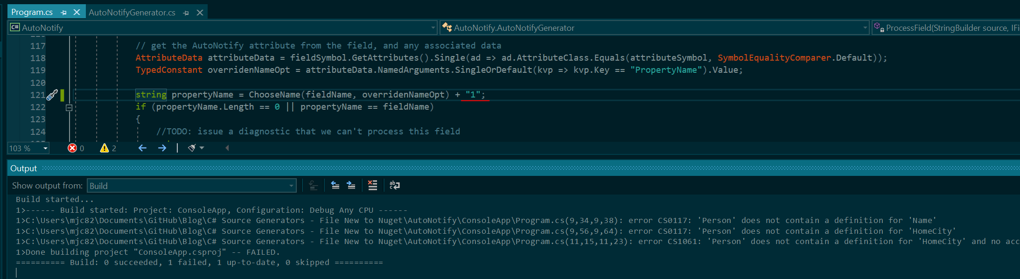
Task: Click the yellow warning count indicator
Action: coord(108,148)
